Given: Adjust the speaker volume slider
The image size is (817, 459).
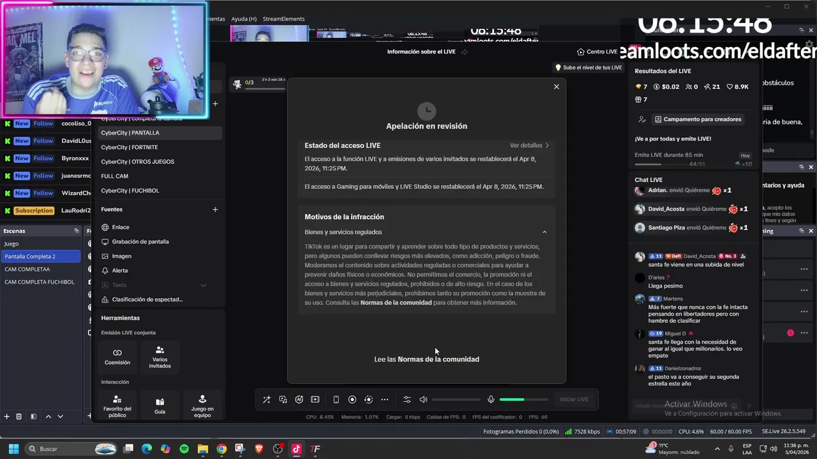Looking at the screenshot, I should tap(456, 400).
